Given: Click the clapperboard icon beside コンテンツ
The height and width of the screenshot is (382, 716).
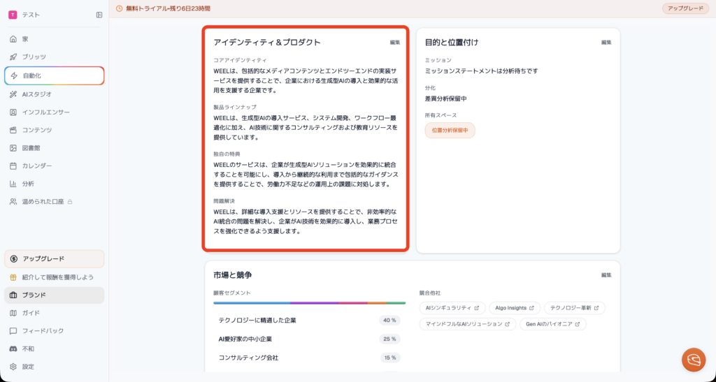Looking at the screenshot, I should point(13,130).
